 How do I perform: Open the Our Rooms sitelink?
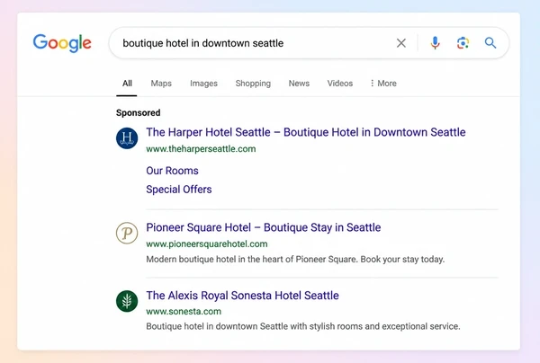172,171
